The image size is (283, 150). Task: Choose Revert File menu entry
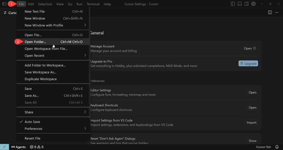pyautogui.click(x=53, y=138)
